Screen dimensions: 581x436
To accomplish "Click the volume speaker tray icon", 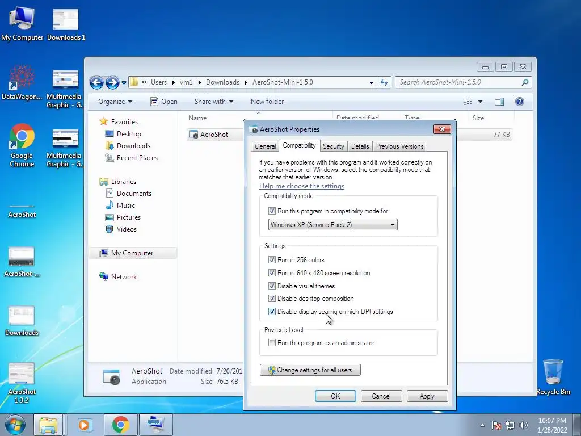I will point(524,425).
